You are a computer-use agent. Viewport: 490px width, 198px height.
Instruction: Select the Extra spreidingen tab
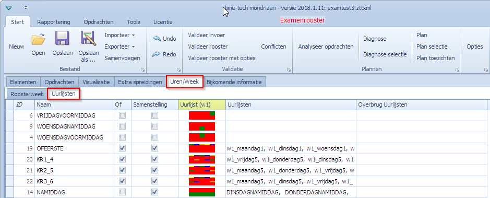[x=140, y=82]
